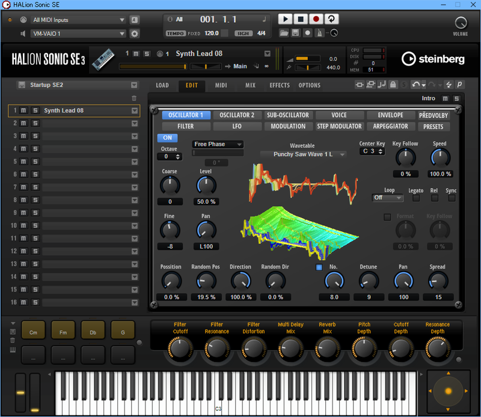481x417 pixels.
Task: Open the Punchy Saw Wave 1 L wavetable dropdown
Action: [303, 154]
